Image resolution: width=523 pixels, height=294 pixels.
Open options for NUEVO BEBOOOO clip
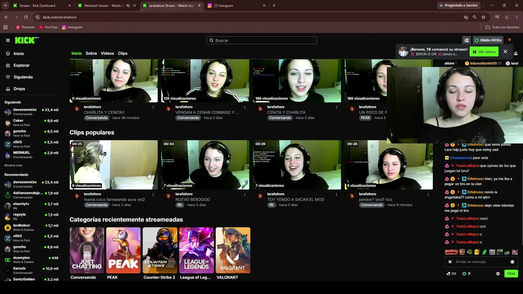(x=245, y=194)
